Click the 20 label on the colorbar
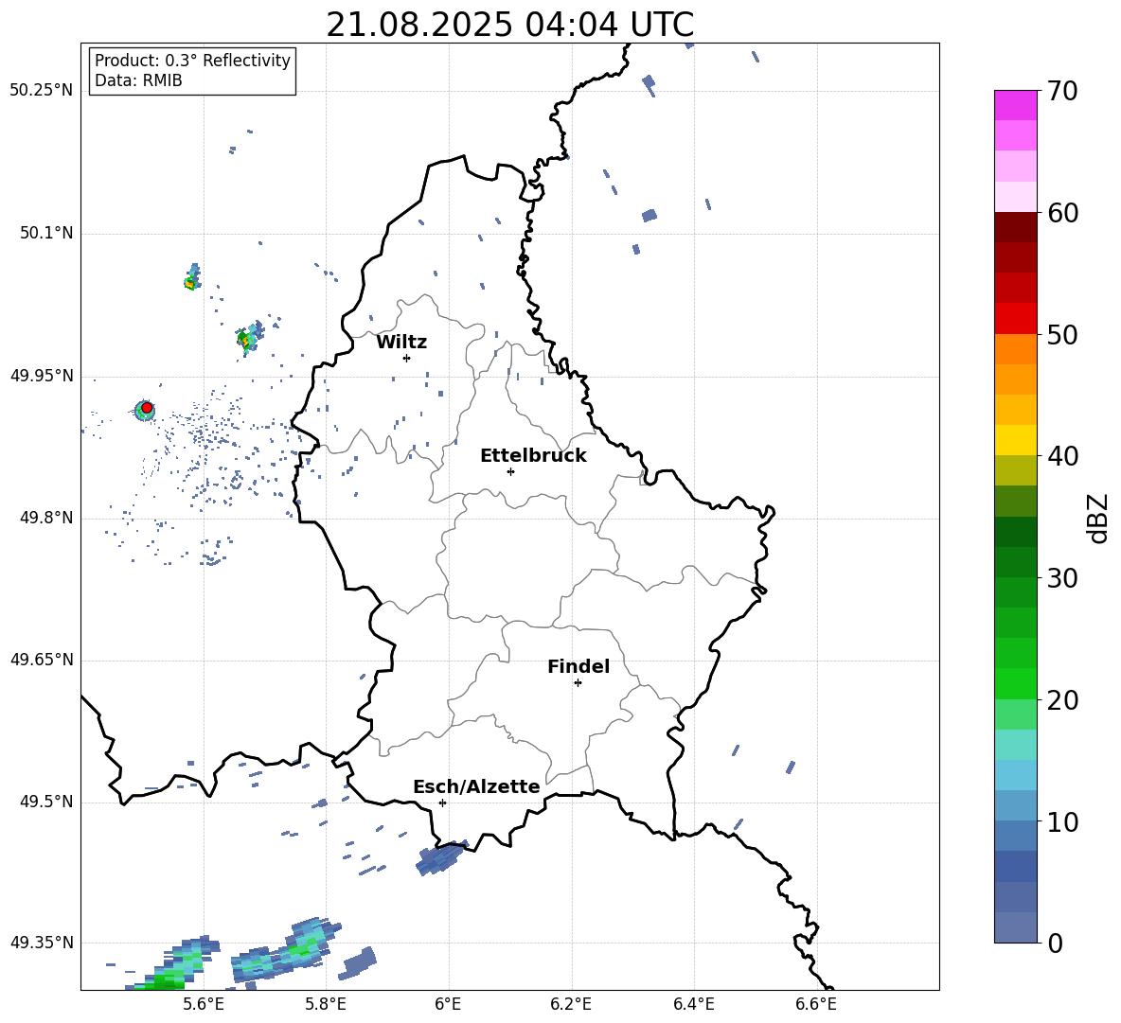This screenshot has height=1023, width=1121. (x=1062, y=700)
